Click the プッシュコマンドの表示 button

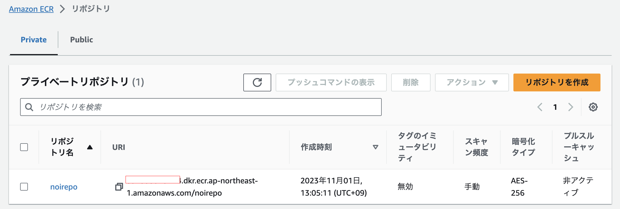(331, 82)
